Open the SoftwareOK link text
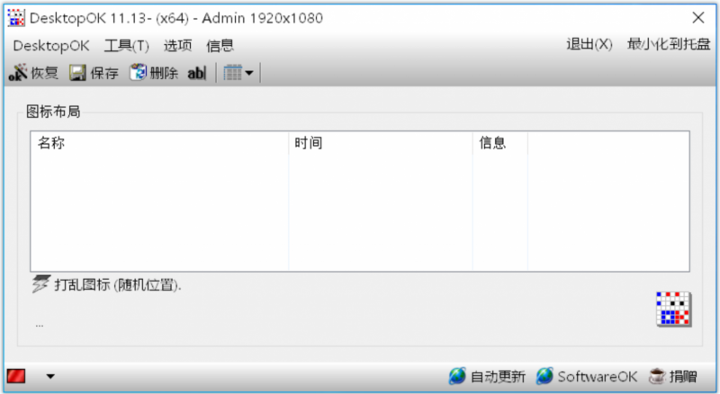The height and width of the screenshot is (394, 720). (598, 377)
